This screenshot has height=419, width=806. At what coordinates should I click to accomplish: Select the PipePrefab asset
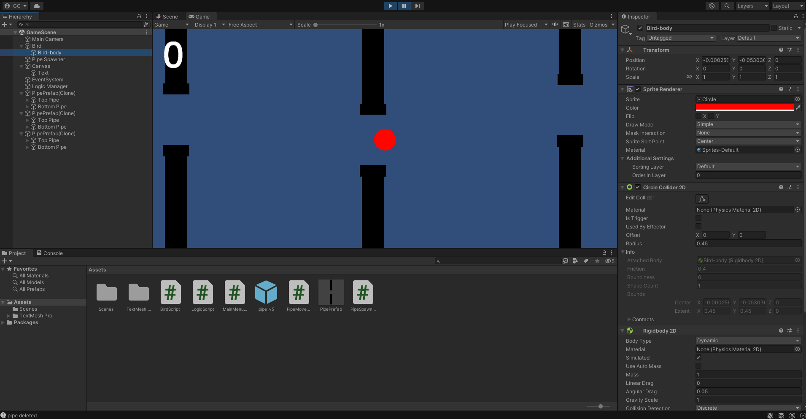coord(331,296)
